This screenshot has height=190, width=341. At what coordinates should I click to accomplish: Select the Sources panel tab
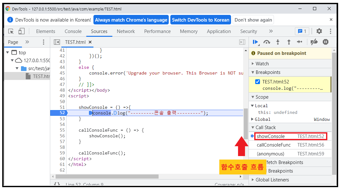99,31
